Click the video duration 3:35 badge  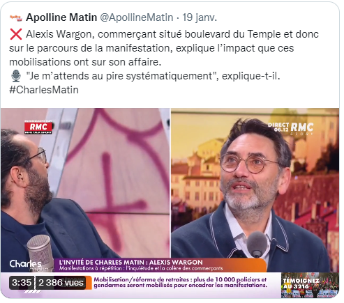pyautogui.click(x=22, y=283)
